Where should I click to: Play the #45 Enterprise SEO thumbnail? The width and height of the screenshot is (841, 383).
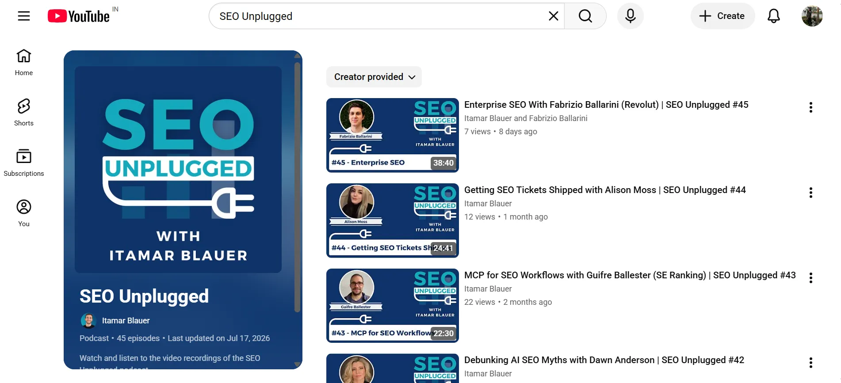(x=393, y=135)
